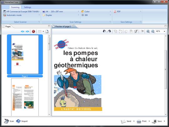This screenshot has height=127, width=169.
Task: Maximize the preview panel
Action: tap(166, 26)
